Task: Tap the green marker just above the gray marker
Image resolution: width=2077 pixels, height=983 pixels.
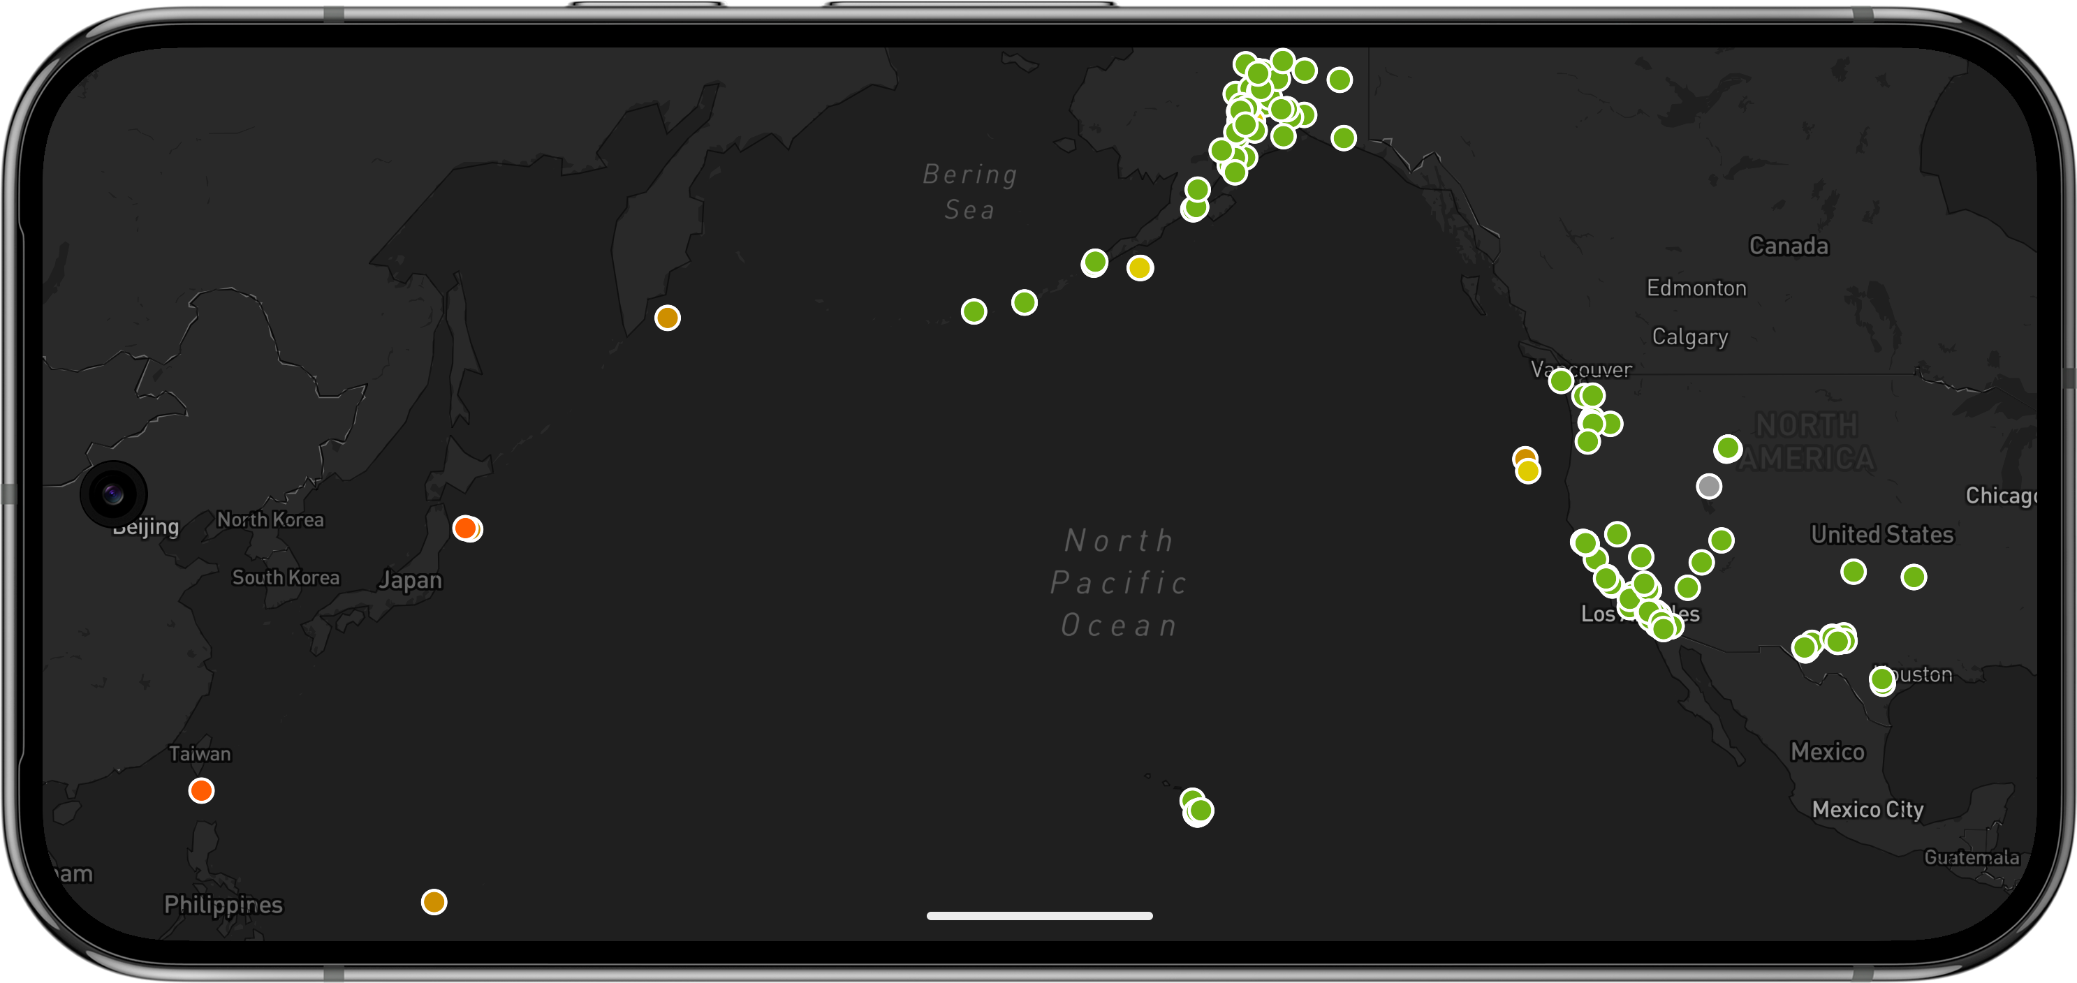Action: tap(1727, 448)
